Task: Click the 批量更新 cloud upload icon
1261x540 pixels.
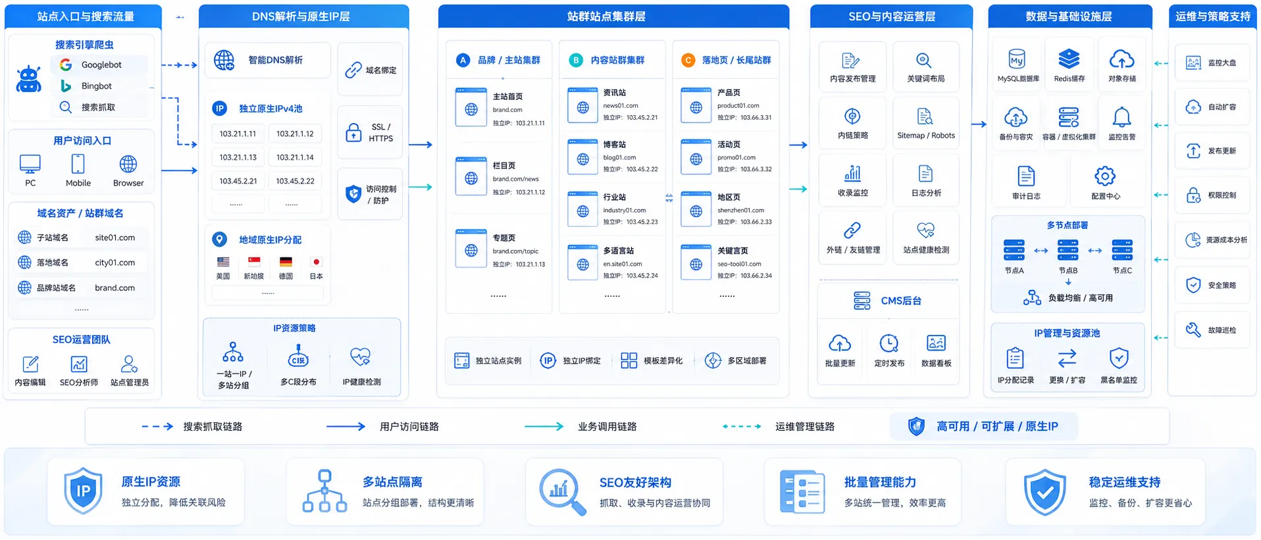Action: tap(840, 343)
